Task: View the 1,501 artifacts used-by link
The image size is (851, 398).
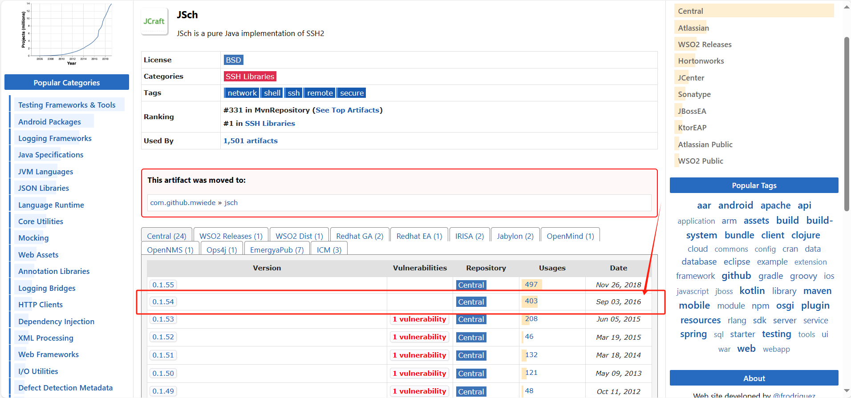Action: pos(251,141)
